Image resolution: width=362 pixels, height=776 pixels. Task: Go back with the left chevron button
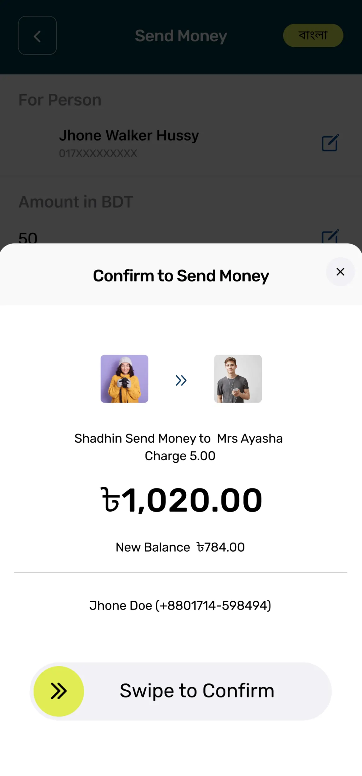click(37, 36)
